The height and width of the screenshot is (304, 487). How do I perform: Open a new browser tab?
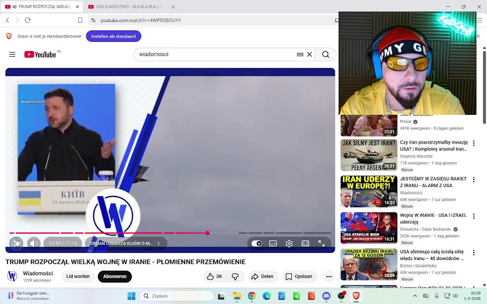tap(173, 6)
